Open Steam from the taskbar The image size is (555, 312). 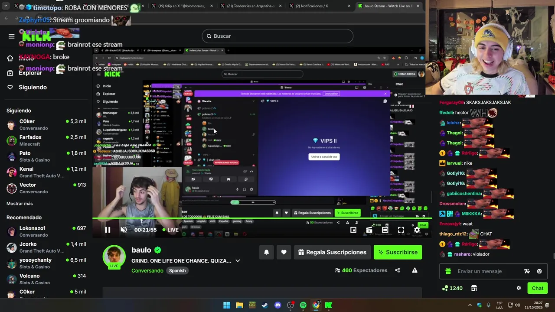click(265, 305)
